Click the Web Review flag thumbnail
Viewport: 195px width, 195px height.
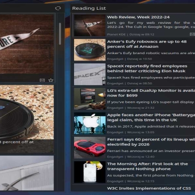click(90, 25)
